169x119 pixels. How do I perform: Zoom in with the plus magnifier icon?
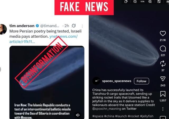click(150, 2)
